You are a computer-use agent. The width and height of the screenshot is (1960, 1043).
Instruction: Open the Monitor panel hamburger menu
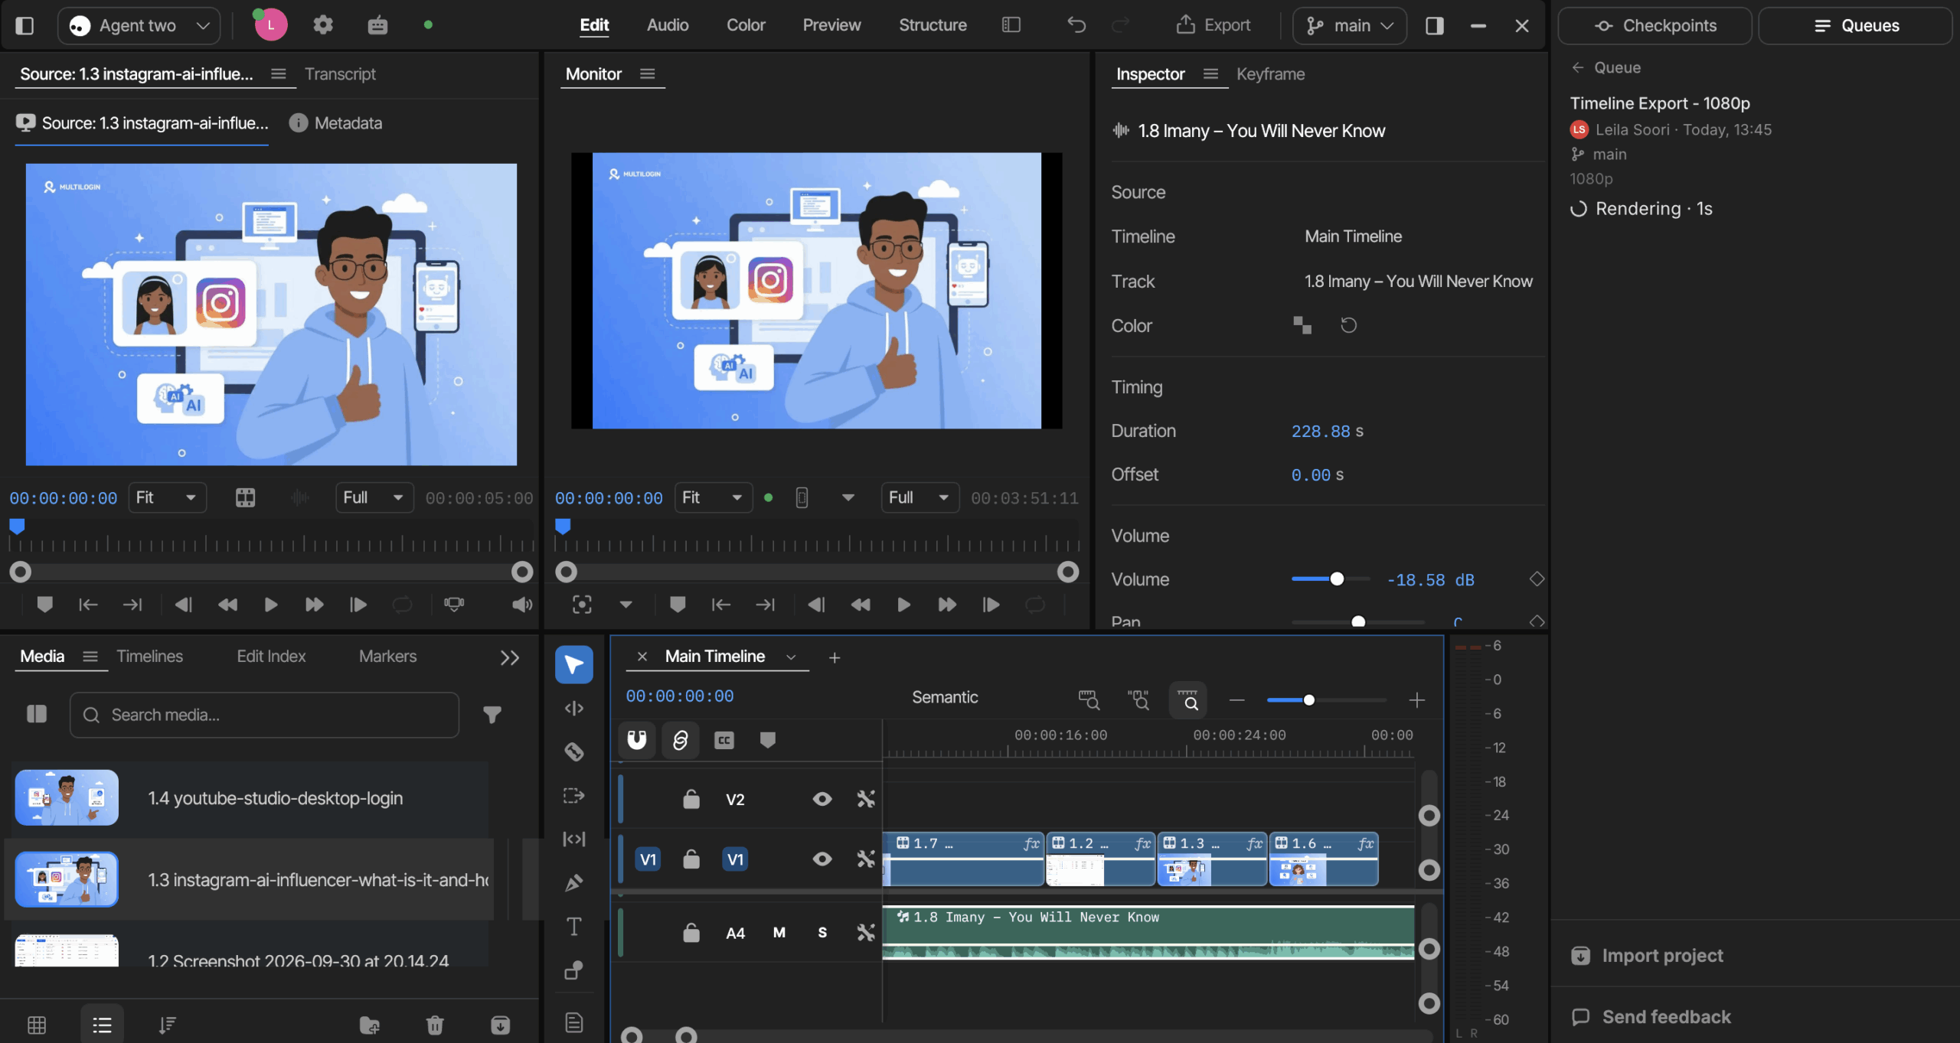(648, 74)
